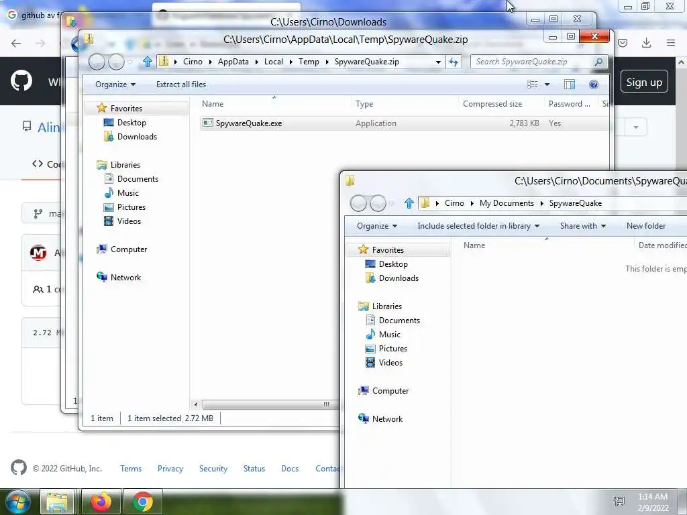The height and width of the screenshot is (515, 687).
Task: Open the view options arrow in the zip window
Action: (x=547, y=84)
